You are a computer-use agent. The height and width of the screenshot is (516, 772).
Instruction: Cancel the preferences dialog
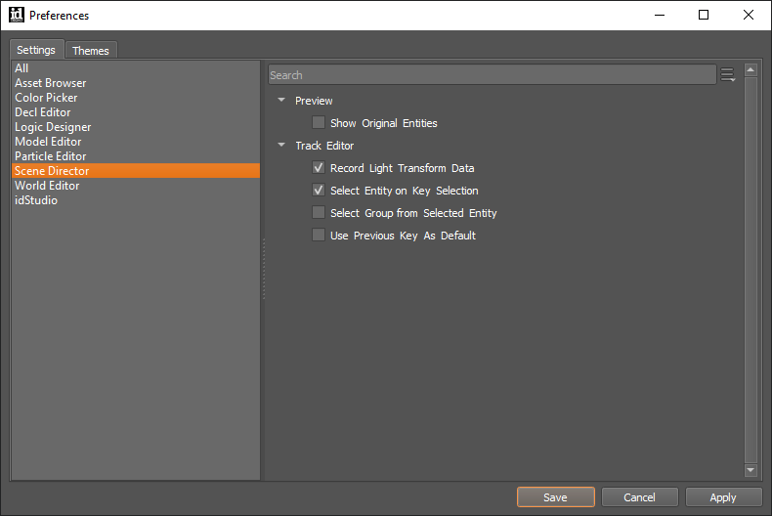[x=639, y=497]
